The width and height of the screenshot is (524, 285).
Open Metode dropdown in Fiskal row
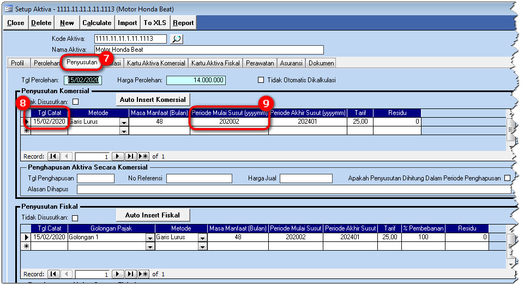coord(202,238)
